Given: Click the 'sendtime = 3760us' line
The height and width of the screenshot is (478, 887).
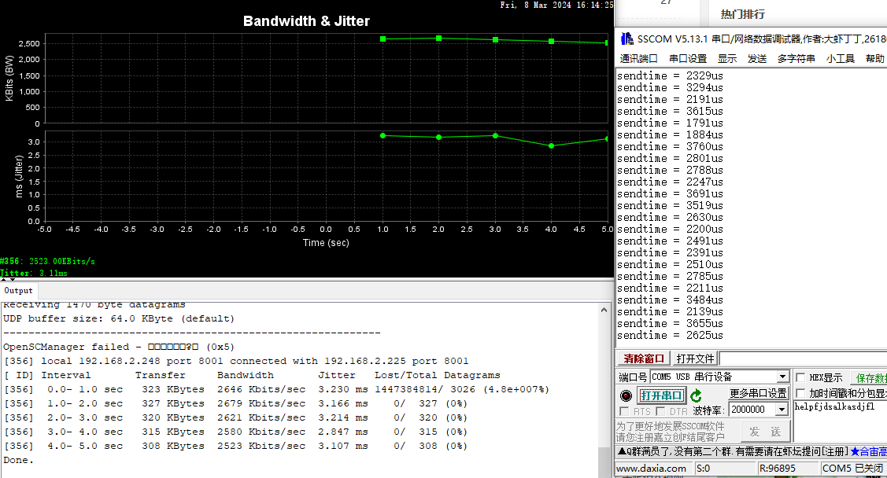Looking at the screenshot, I should pyautogui.click(x=670, y=146).
